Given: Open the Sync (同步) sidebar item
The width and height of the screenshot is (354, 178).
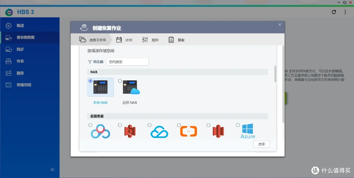Looking at the screenshot, I should pos(30,49).
